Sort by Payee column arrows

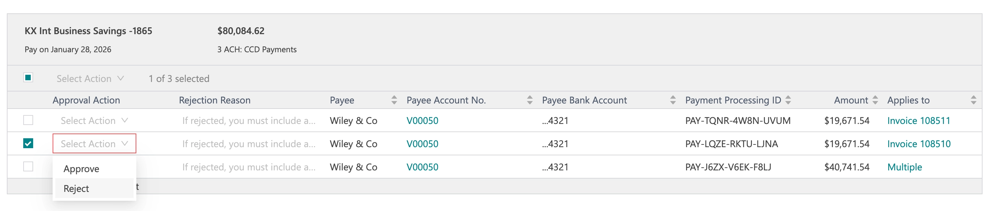[x=394, y=100]
